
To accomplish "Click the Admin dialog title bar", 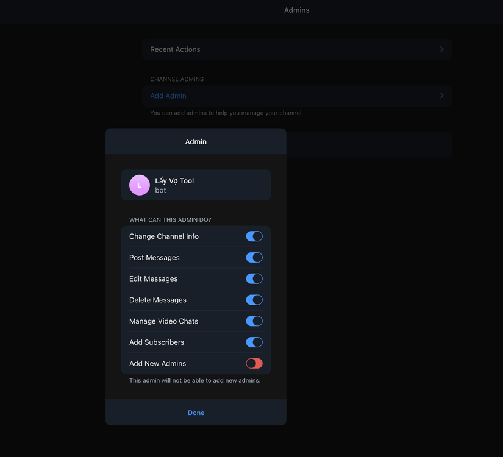I will tap(196, 141).
